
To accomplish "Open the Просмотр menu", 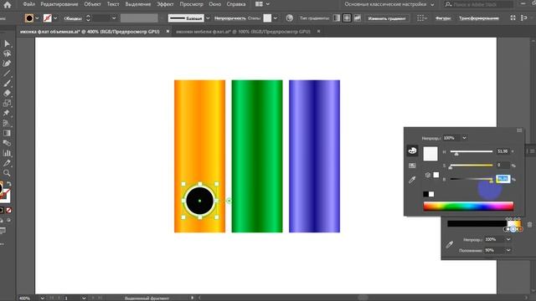I will point(192,4).
